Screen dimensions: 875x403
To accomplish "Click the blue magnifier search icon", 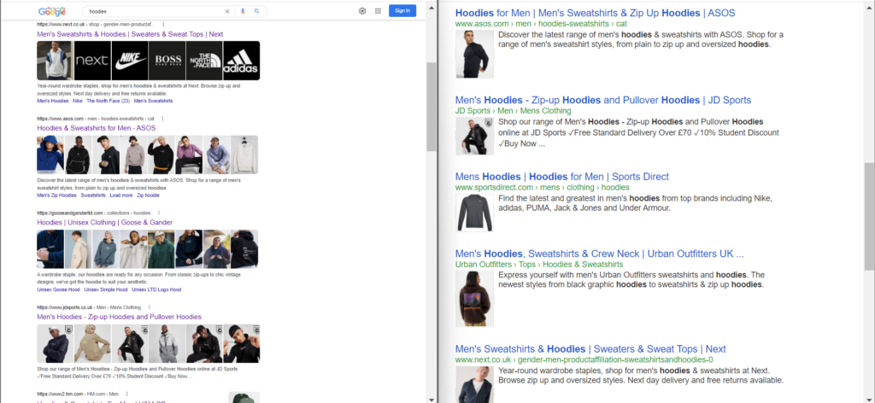I will 256,11.
